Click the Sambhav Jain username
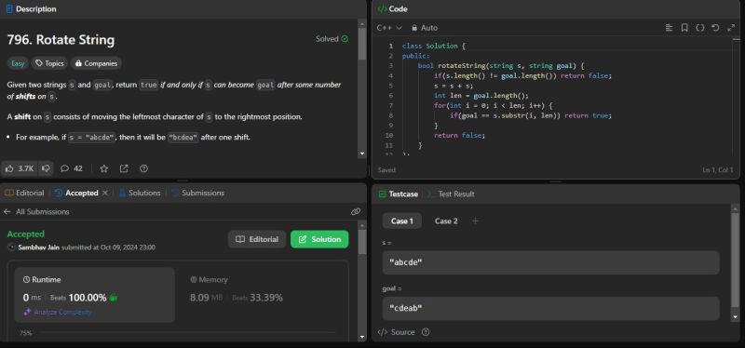 (x=39, y=248)
